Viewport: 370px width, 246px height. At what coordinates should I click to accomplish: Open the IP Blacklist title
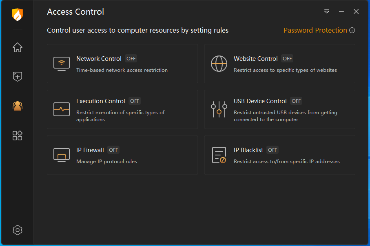248,150
